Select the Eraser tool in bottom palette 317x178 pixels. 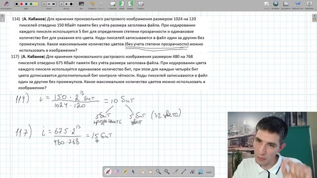point(117,172)
